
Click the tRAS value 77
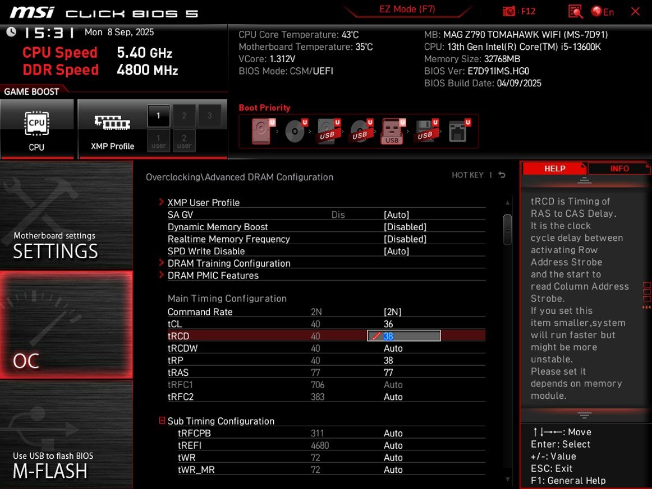[x=388, y=372]
